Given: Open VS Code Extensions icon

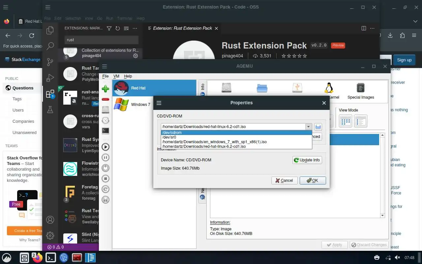Looking at the screenshot, I should [x=50, y=94].
